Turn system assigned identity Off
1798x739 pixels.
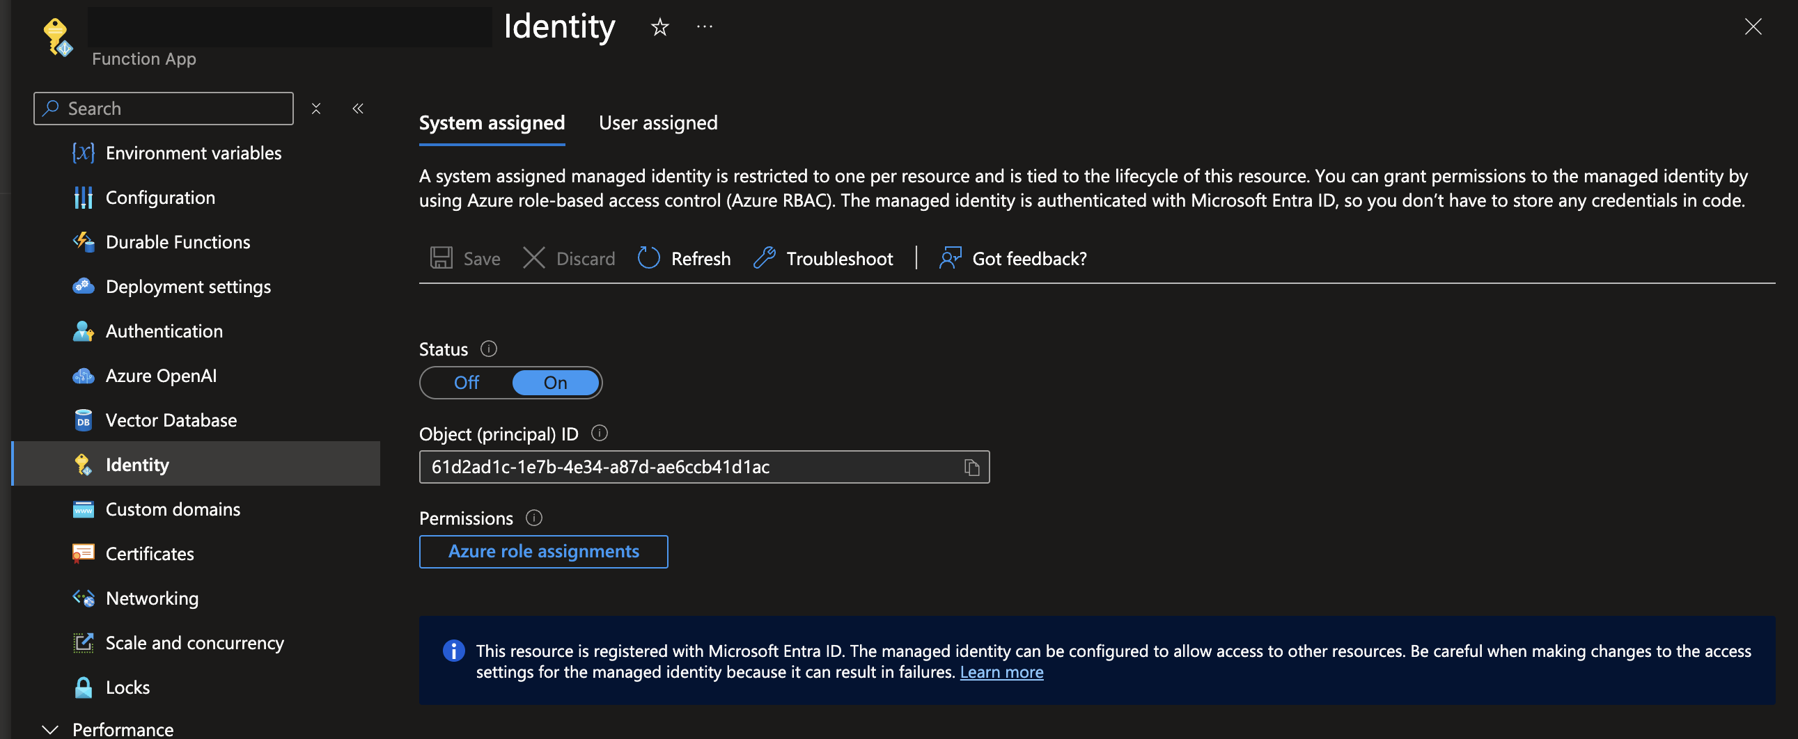coord(467,383)
